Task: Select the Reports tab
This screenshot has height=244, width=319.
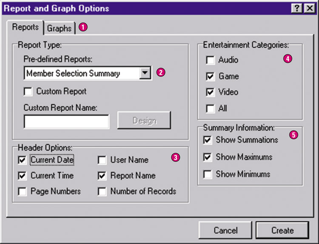Action: tap(26, 28)
